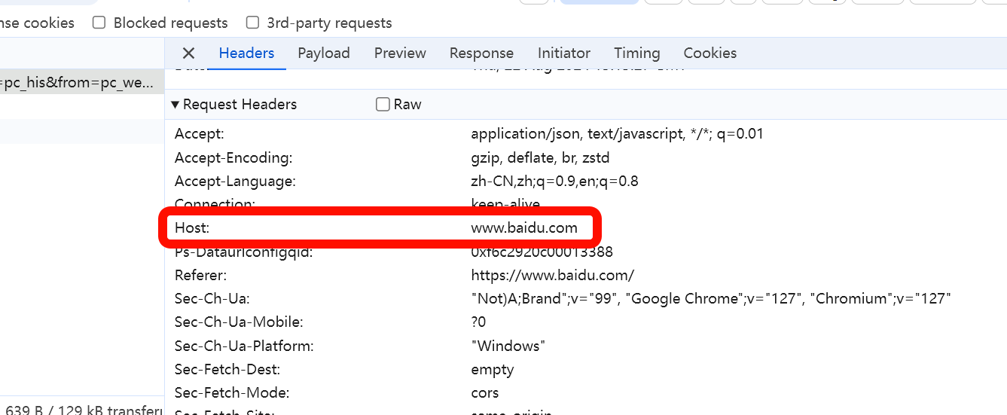Image resolution: width=1007 pixels, height=415 pixels.
Task: View the Timing tab
Action: pyautogui.click(x=636, y=53)
